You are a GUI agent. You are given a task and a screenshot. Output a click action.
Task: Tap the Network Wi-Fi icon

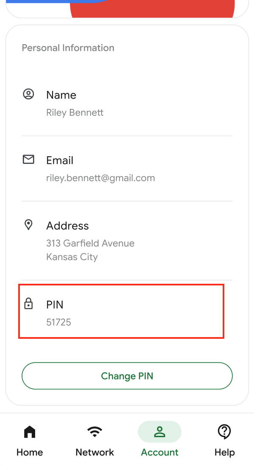(x=95, y=432)
